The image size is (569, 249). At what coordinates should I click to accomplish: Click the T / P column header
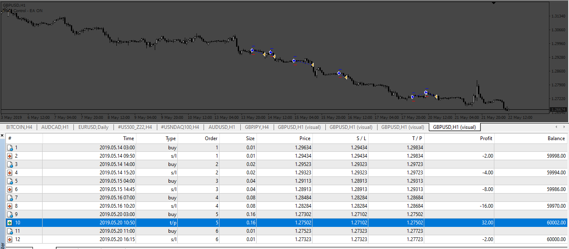click(396, 138)
